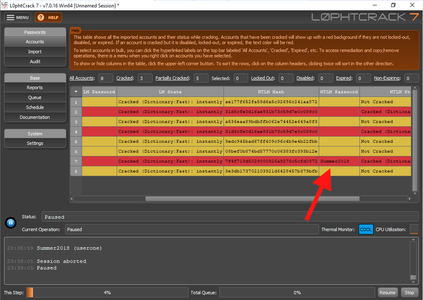Resume the paused cracking session
The width and height of the screenshot is (423, 300).
tap(388, 293)
